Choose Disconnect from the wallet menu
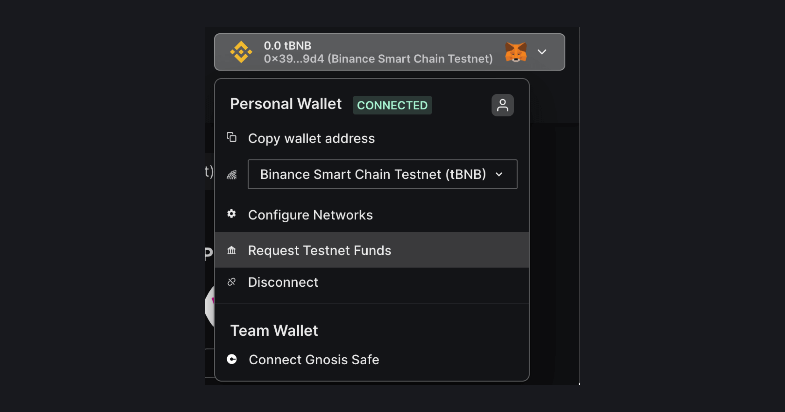This screenshot has height=412, width=785. (x=283, y=282)
